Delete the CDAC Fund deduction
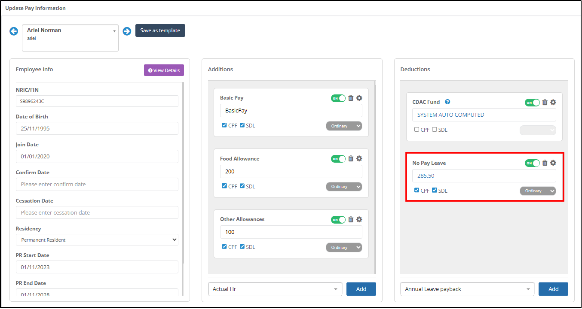 point(545,102)
